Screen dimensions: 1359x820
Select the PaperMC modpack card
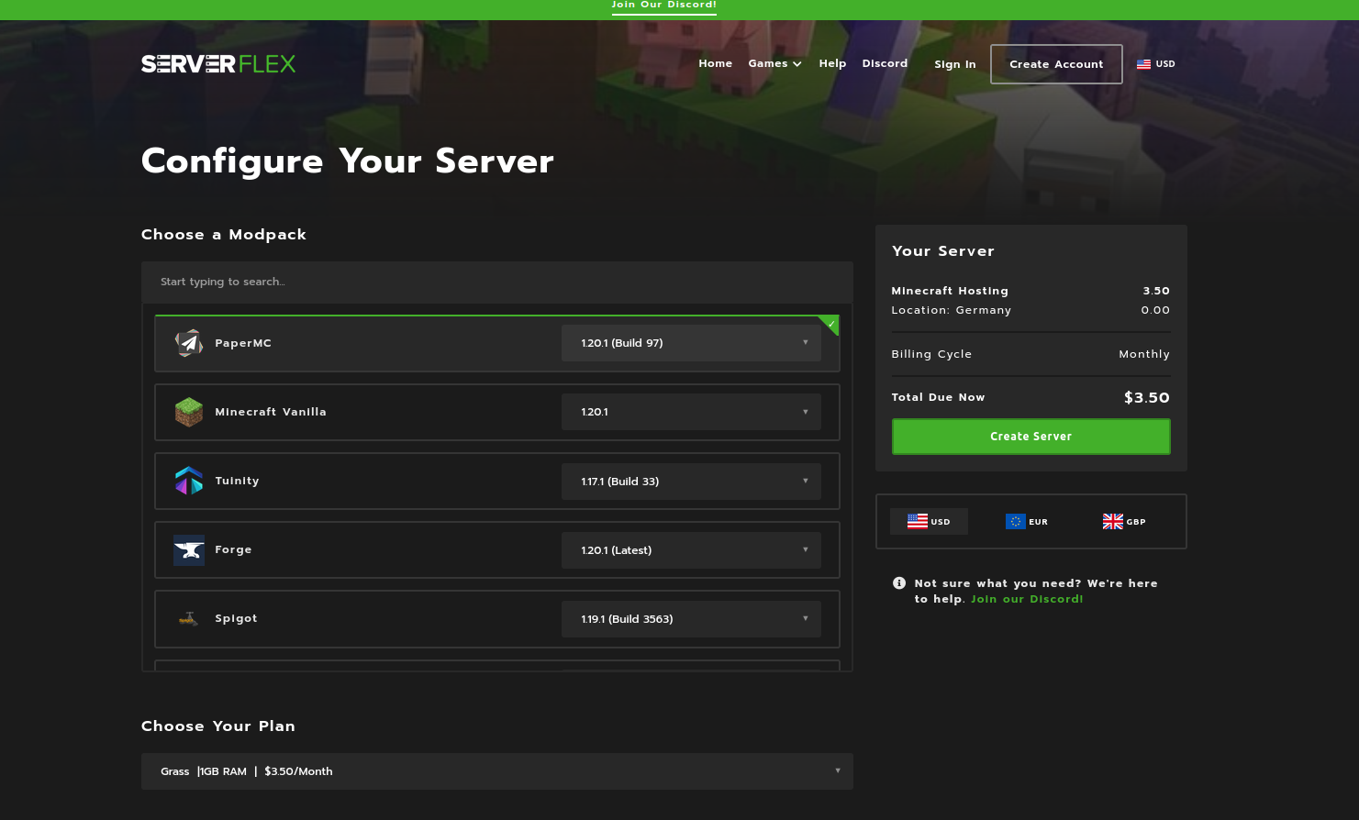[x=497, y=343]
